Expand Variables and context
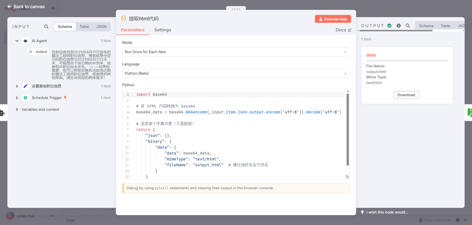Screen dimensions: 472x225 [17, 110]
